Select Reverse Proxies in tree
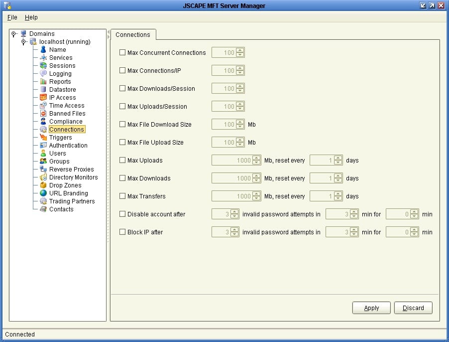 point(71,170)
